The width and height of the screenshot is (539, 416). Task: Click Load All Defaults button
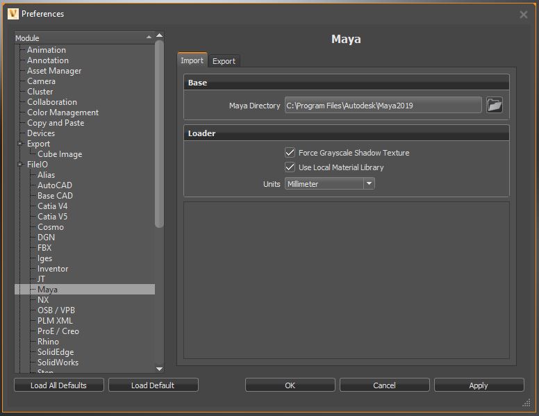coord(59,385)
